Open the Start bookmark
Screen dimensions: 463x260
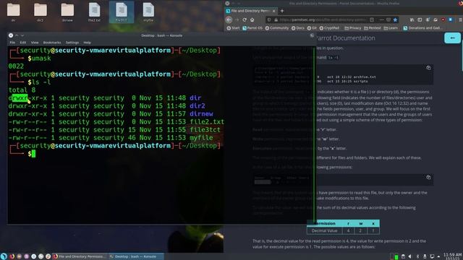tap(233, 28)
